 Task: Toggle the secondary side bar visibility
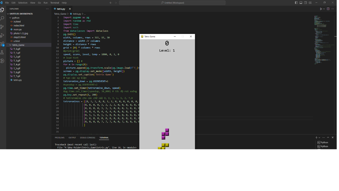click(306, 3)
